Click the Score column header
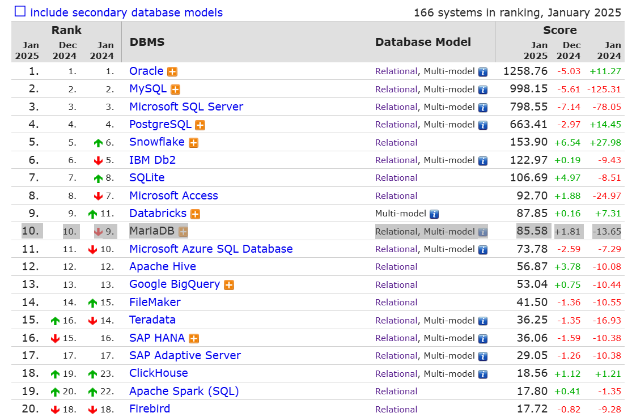The width and height of the screenshot is (632, 417). point(560,30)
